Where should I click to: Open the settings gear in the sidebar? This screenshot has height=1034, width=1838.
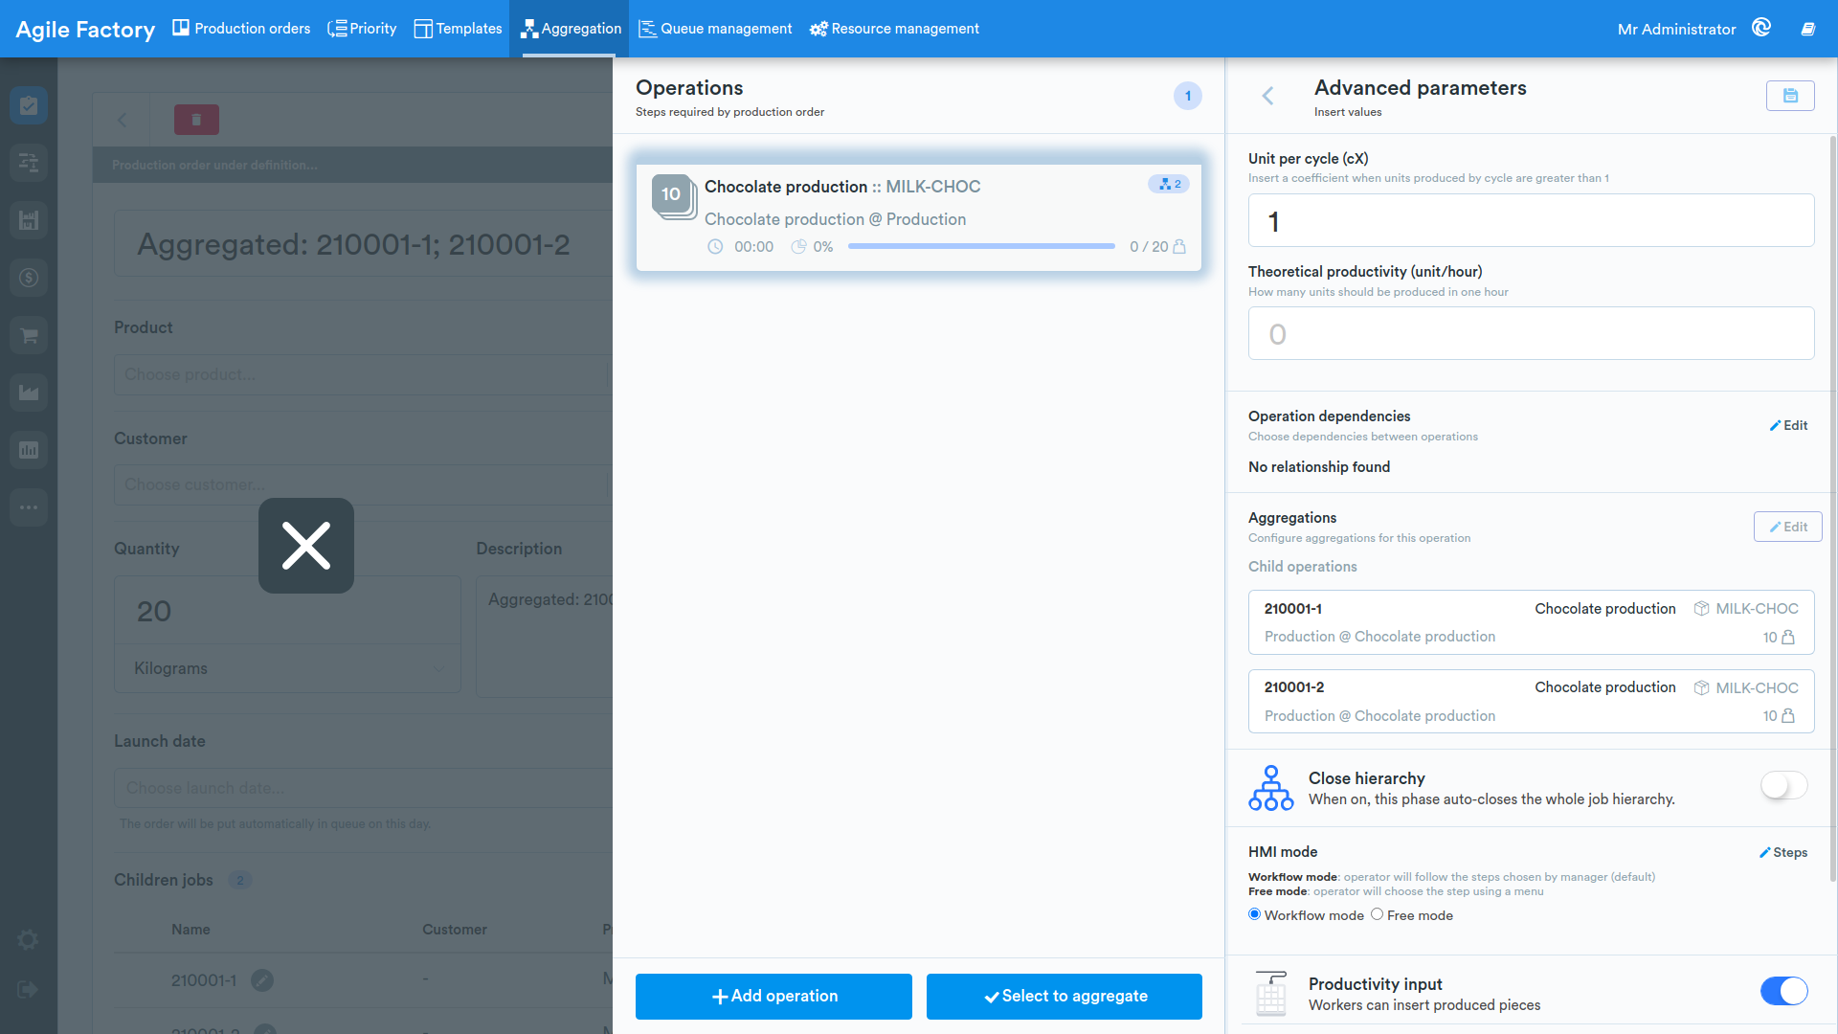[x=28, y=940]
